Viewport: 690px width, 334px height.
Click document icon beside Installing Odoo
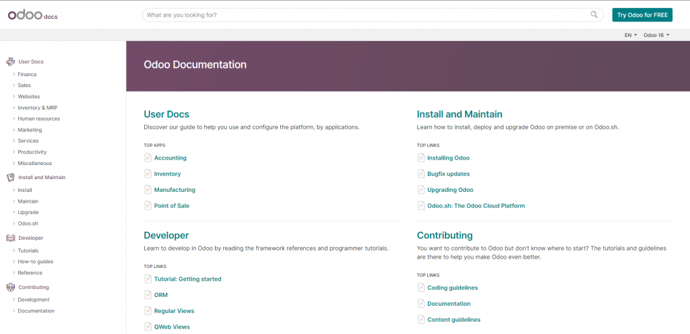pos(421,158)
